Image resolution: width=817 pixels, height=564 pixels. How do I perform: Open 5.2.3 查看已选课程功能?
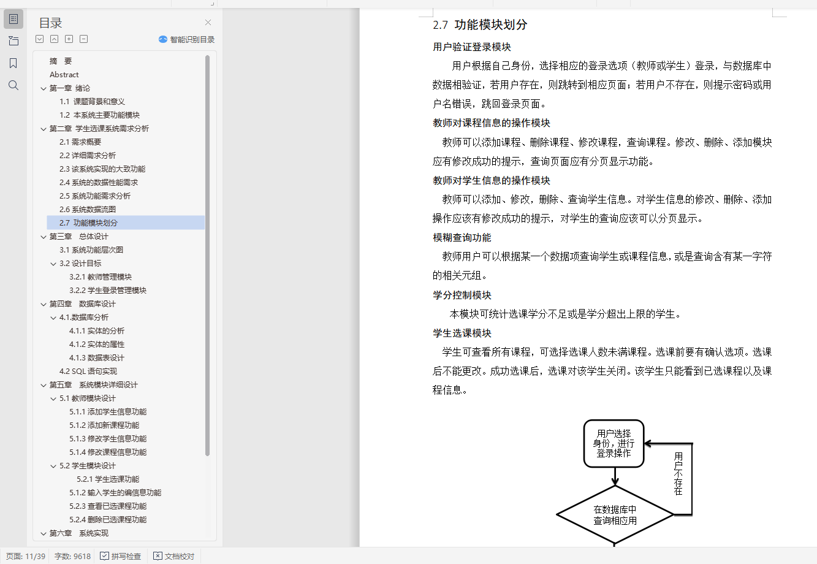108,506
